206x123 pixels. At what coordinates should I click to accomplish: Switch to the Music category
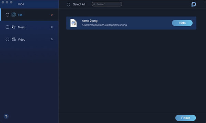(x=30, y=27)
